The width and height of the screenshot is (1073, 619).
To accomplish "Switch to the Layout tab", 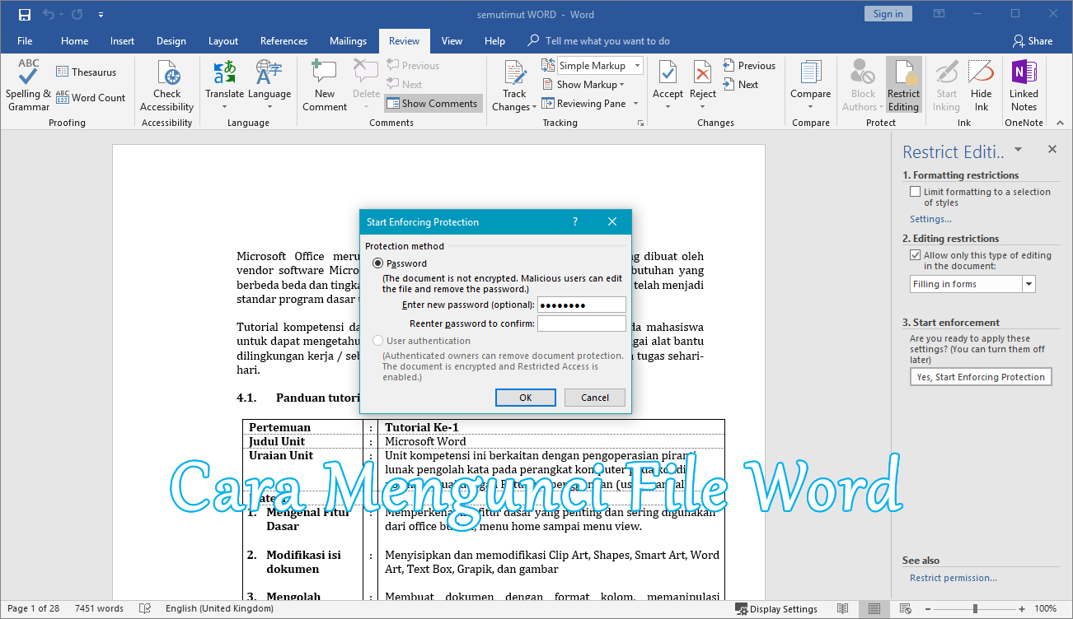I will point(223,40).
